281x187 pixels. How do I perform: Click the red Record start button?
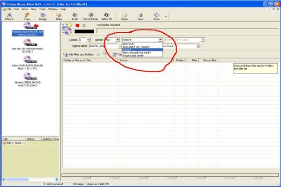tap(77, 25)
